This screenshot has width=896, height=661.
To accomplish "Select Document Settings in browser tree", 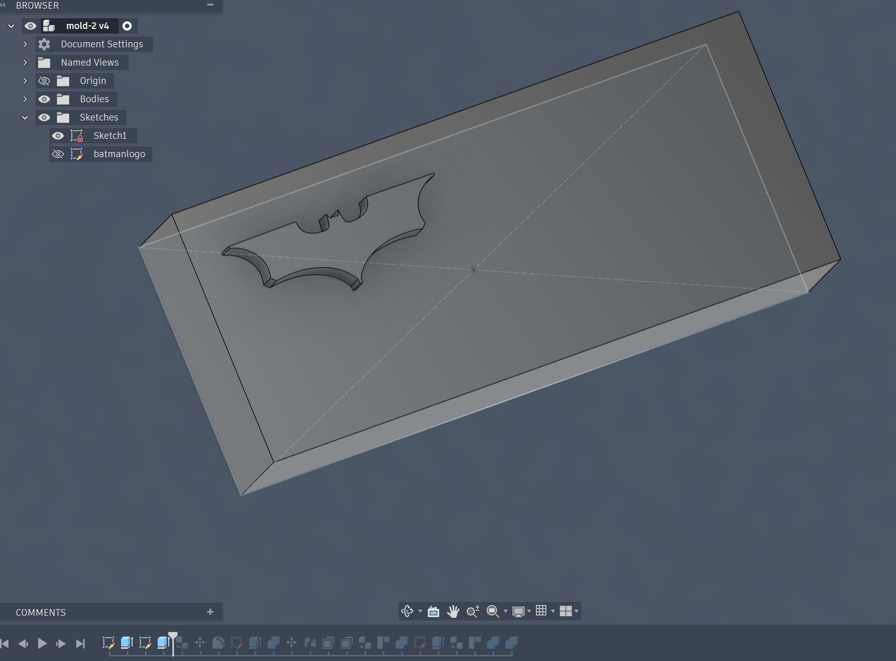I will pyautogui.click(x=102, y=44).
